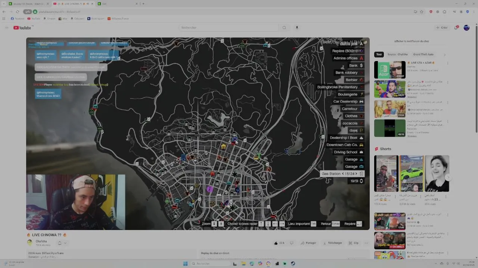Open the 46:16 recommended video thumbnail
The height and width of the screenshot is (268, 478).
[x=389, y=128]
